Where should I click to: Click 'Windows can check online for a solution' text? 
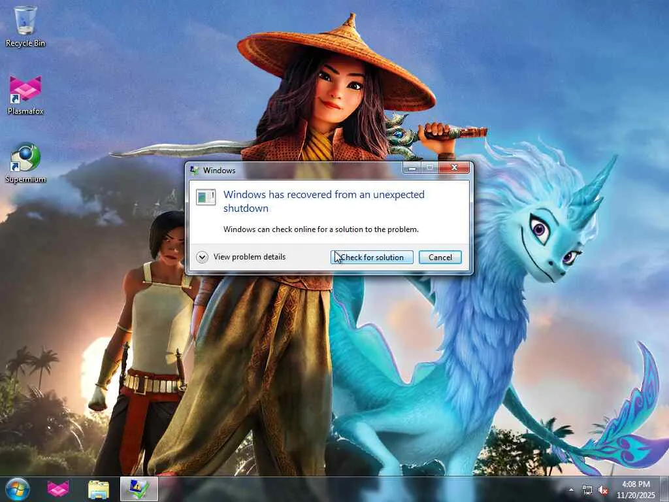pyautogui.click(x=321, y=229)
